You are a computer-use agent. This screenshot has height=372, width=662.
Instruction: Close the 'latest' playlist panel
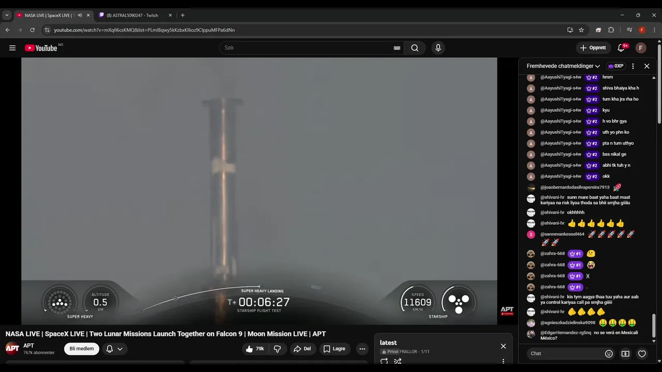pyautogui.click(x=503, y=346)
